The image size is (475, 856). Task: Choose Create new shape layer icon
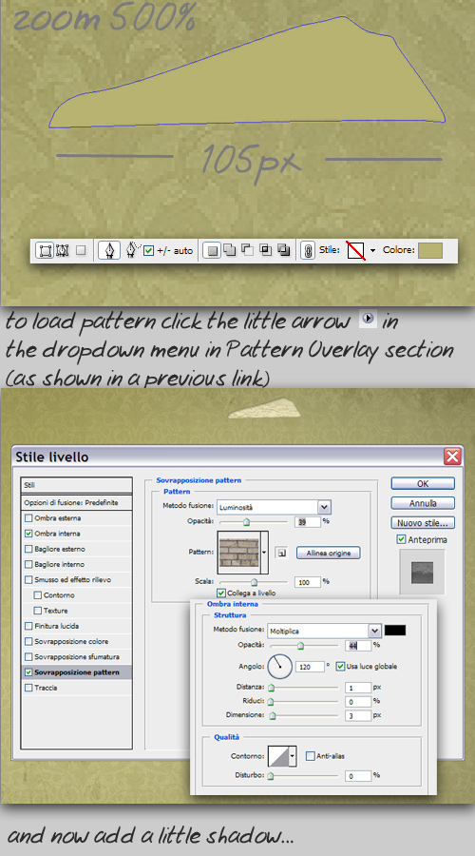[213, 250]
